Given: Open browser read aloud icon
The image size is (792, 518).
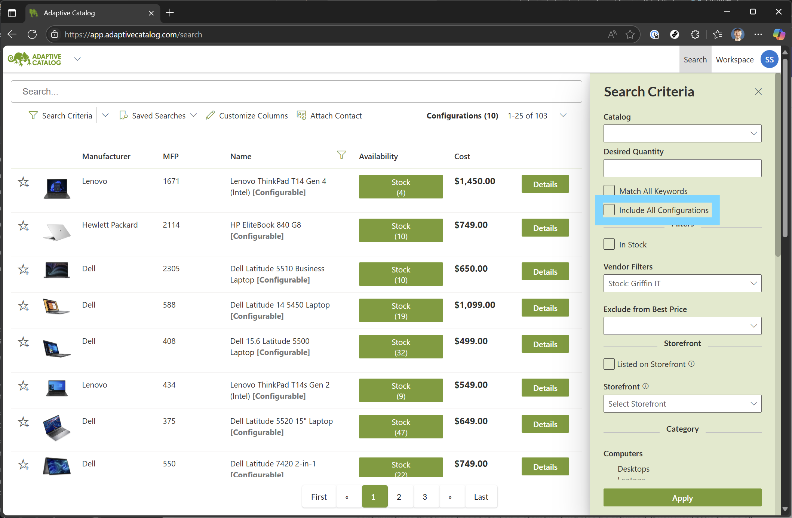Looking at the screenshot, I should (612, 34).
